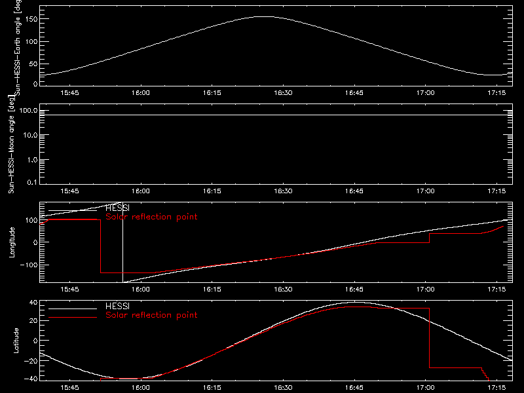This screenshot has height=393, width=524.
Task: Click the 'Longitude' y-axis label
Action: point(12,242)
